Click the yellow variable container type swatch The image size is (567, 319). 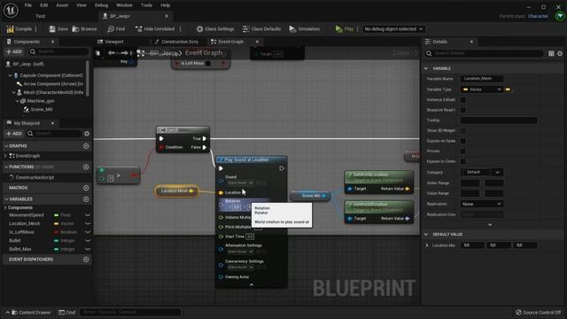(508, 89)
